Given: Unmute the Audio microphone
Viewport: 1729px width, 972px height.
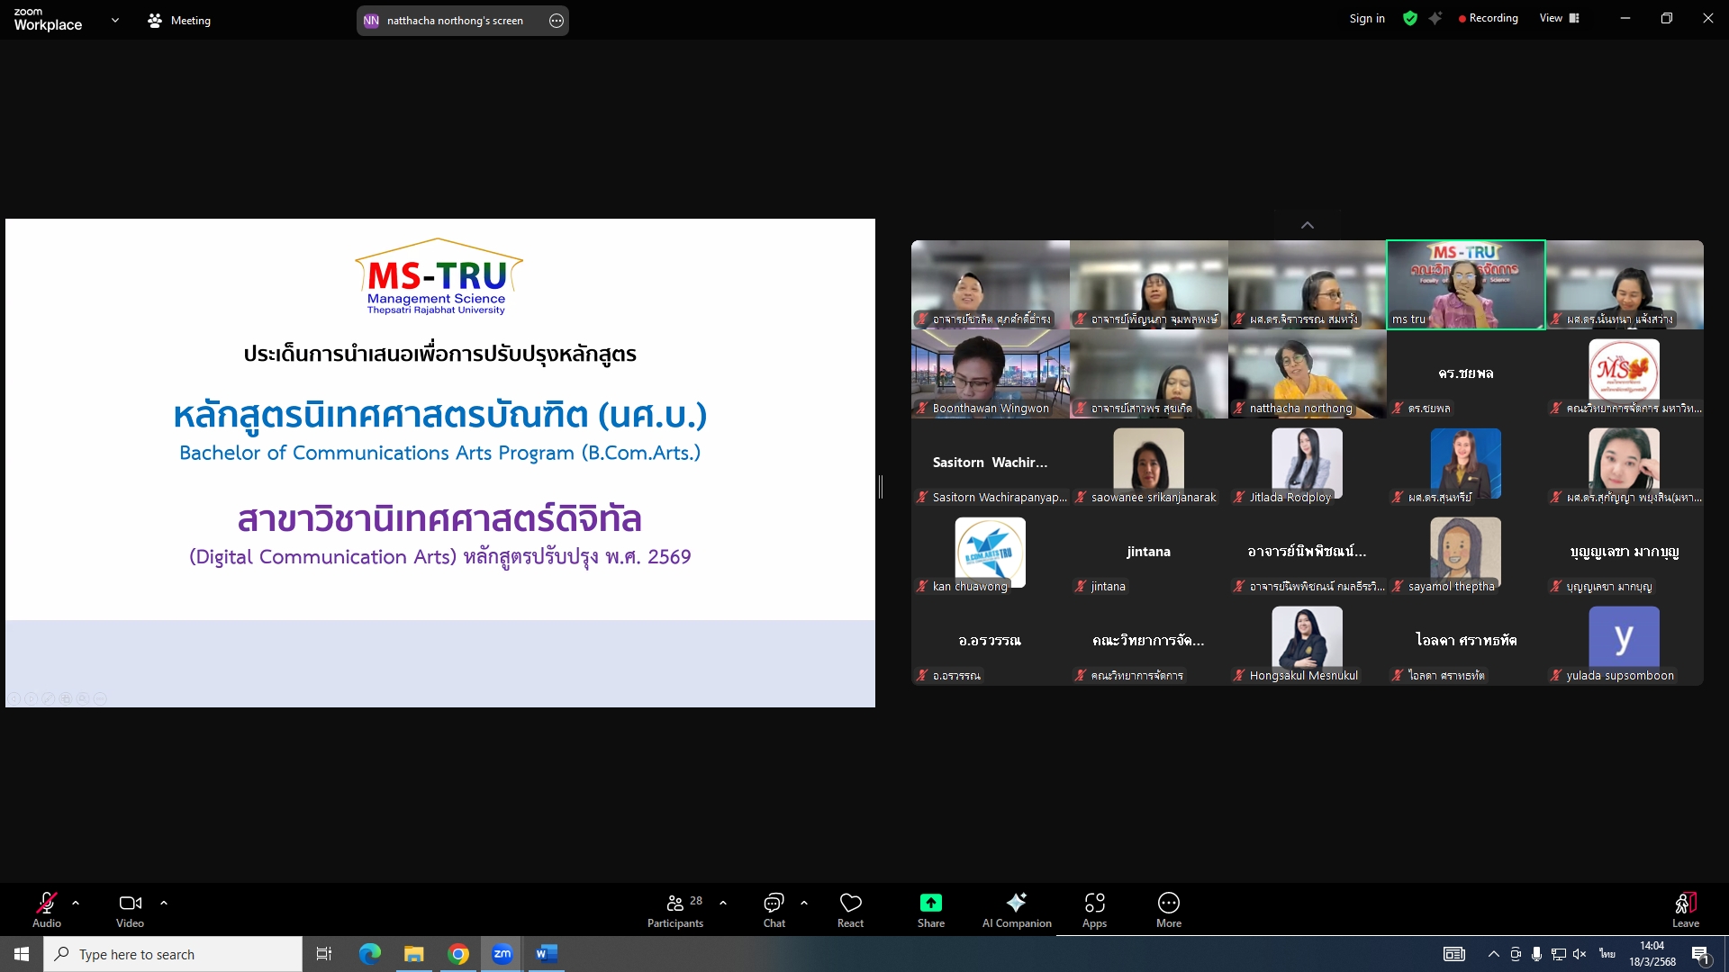Looking at the screenshot, I should (x=47, y=903).
